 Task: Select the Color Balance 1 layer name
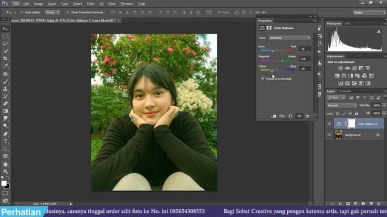pos(368,124)
